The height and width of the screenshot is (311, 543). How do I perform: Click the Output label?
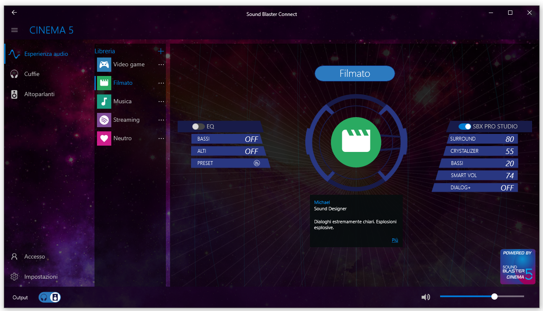pyautogui.click(x=20, y=298)
